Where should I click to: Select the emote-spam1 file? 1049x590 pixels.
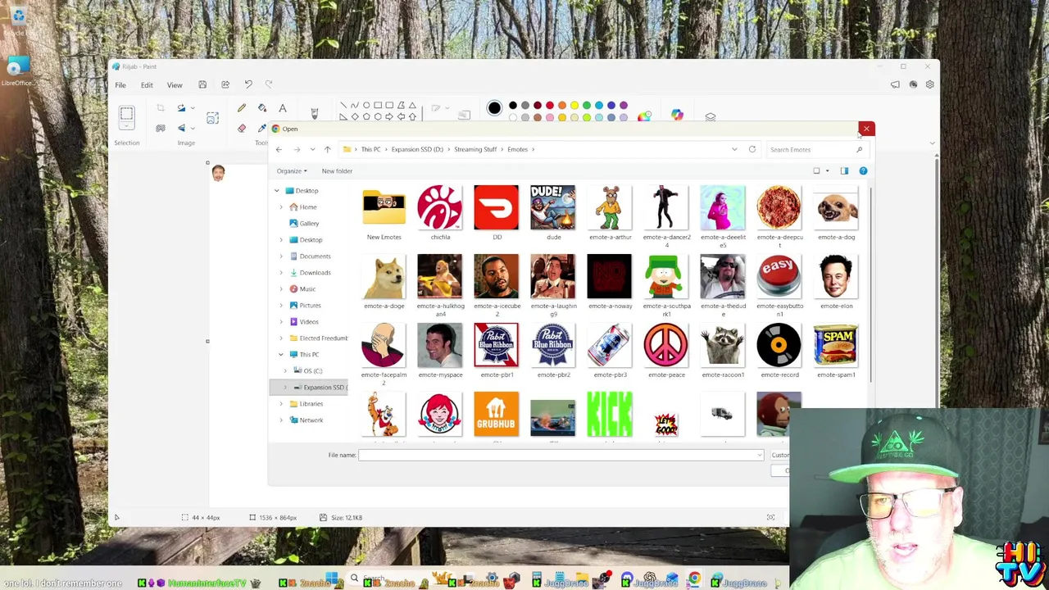click(x=836, y=351)
